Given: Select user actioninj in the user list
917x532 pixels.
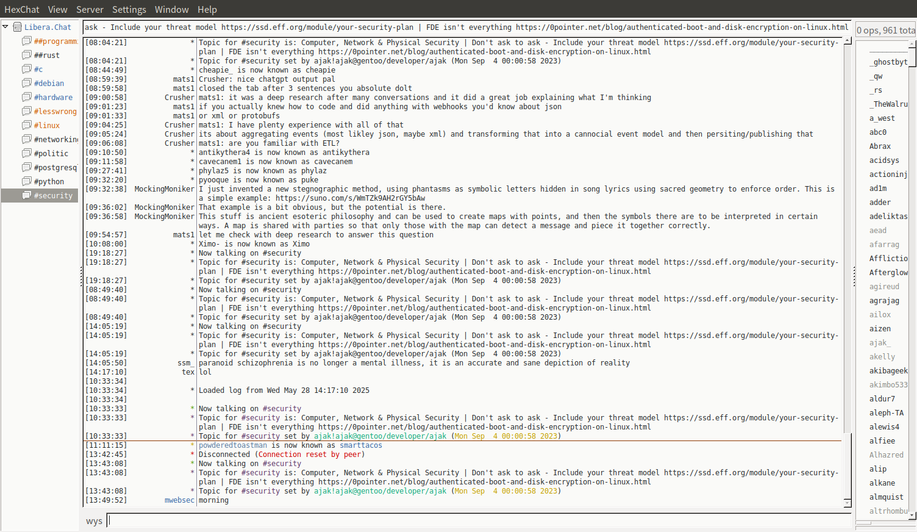Looking at the screenshot, I should [x=888, y=174].
